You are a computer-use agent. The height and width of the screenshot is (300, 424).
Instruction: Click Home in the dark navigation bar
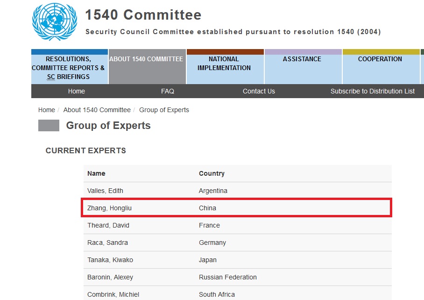(77, 91)
